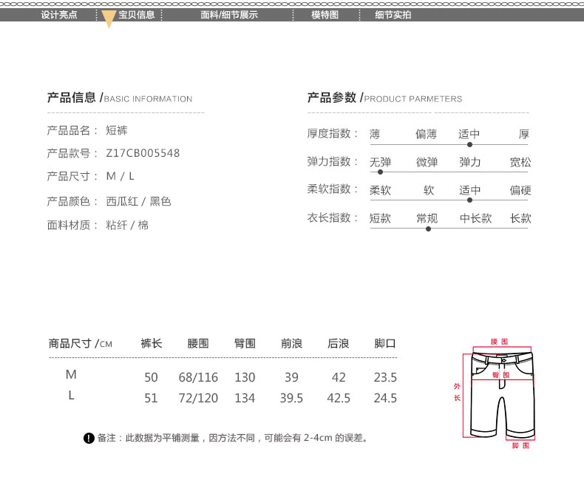
Task: Click the 柔软指数 slider dot at 适中
Action: coord(469,200)
